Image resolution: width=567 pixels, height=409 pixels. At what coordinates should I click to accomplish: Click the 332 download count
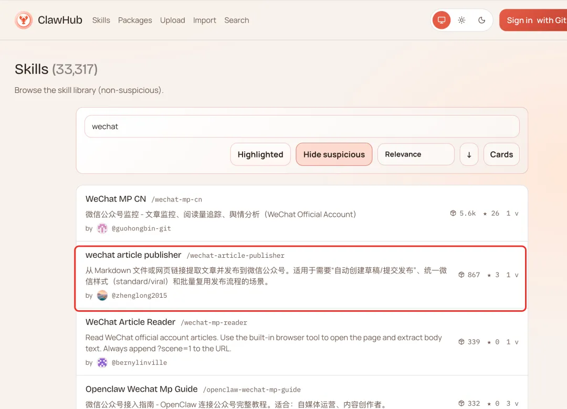click(474, 403)
